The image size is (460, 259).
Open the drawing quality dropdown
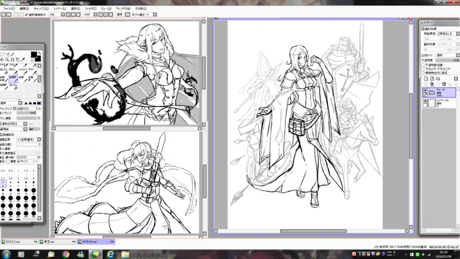click(39, 139)
